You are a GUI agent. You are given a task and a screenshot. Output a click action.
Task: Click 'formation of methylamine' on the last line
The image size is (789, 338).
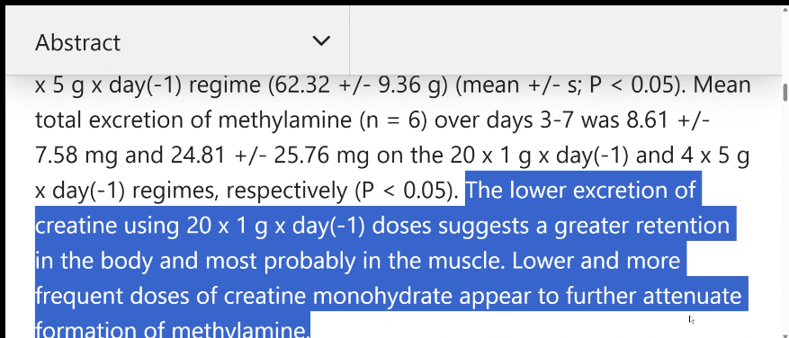[171, 329]
